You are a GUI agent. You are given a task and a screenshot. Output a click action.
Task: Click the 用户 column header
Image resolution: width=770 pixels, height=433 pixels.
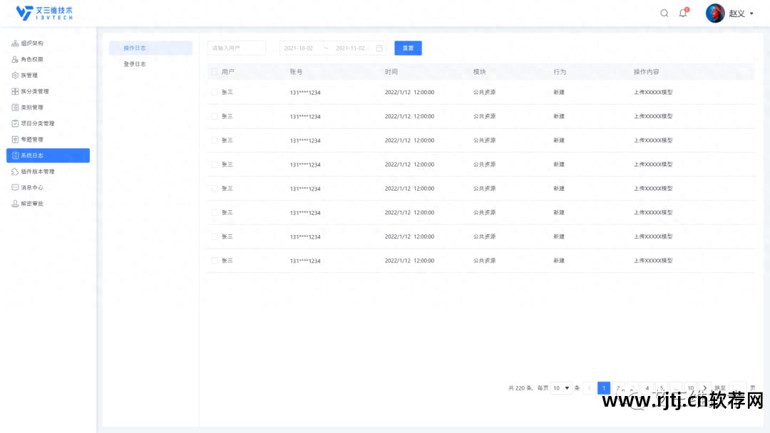(x=228, y=72)
